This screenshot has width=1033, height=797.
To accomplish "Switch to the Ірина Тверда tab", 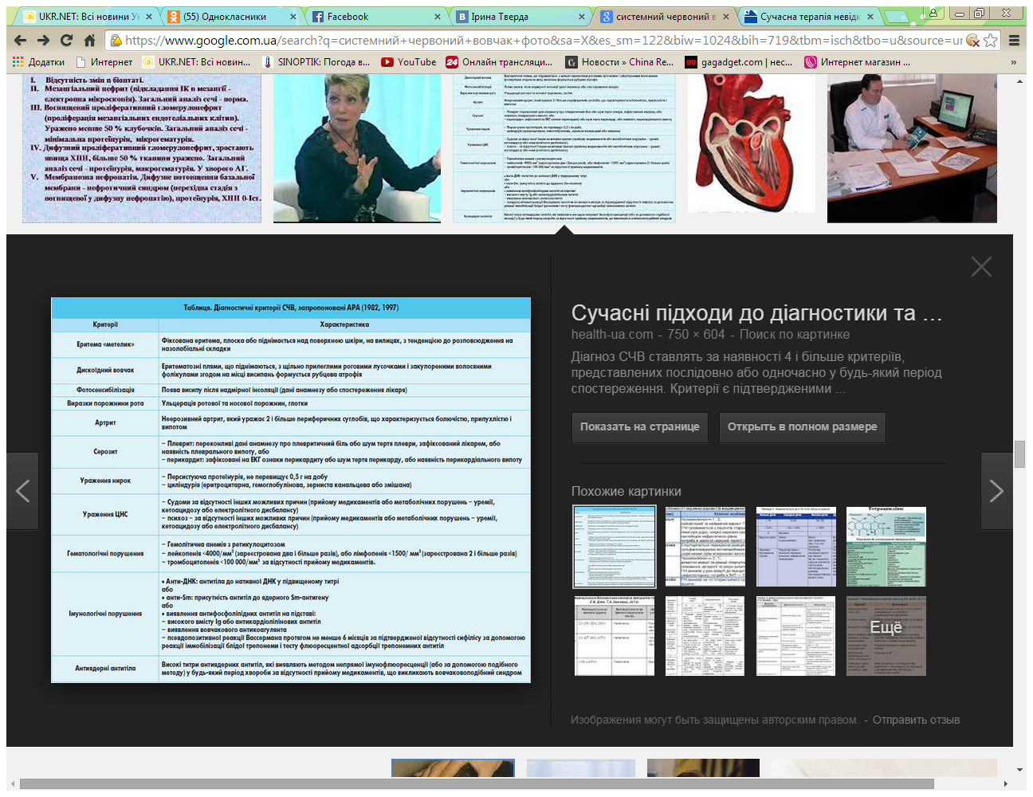I will [521, 17].
